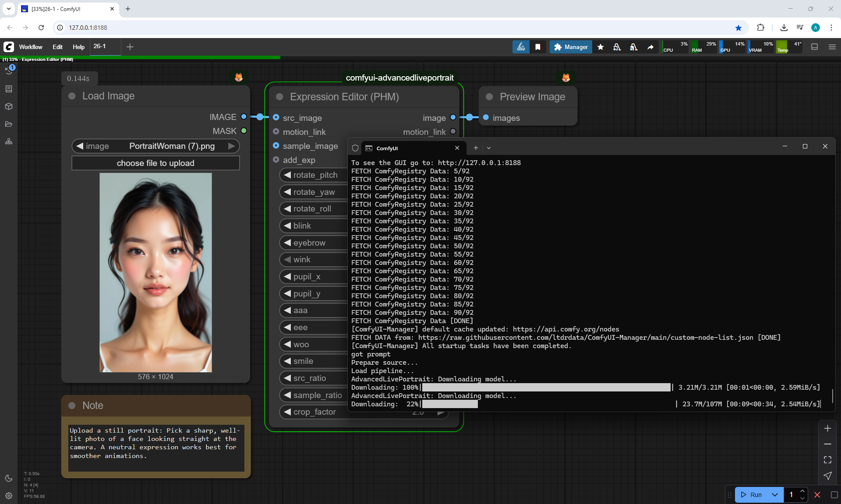The image size is (841, 504).
Task: Select next image with right arrow on PortraitWoman selector
Action: (x=232, y=146)
